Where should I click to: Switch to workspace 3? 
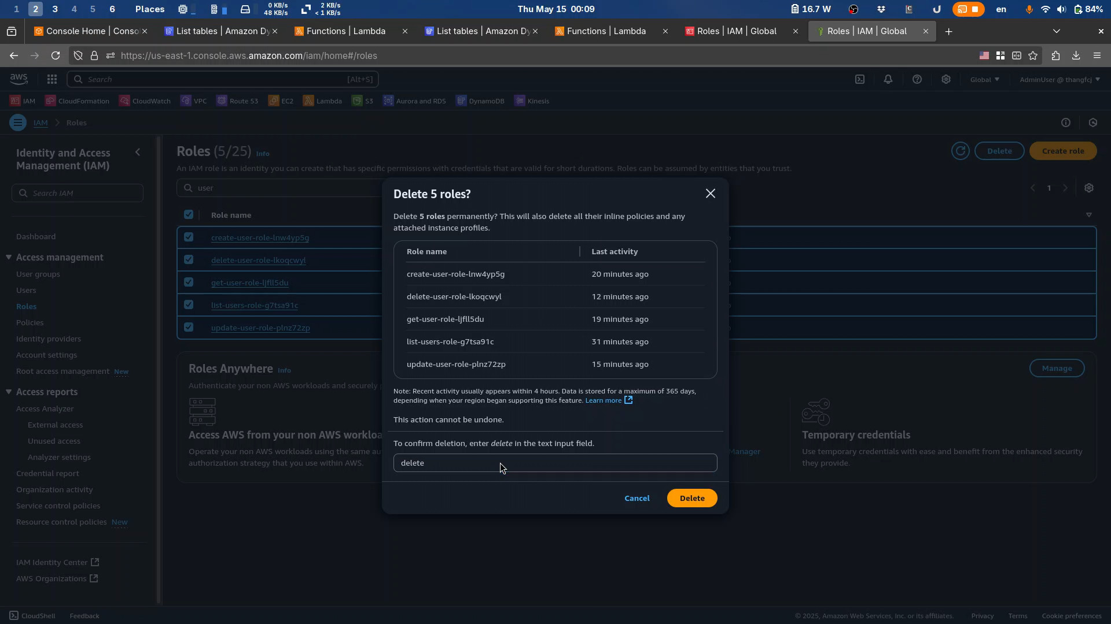coord(55,9)
